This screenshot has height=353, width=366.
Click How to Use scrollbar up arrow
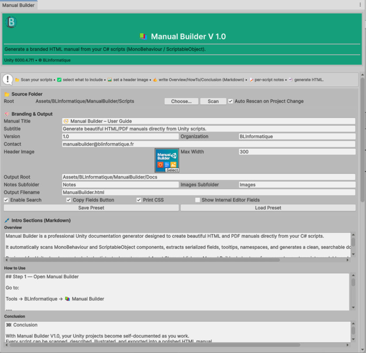pyautogui.click(x=353, y=275)
